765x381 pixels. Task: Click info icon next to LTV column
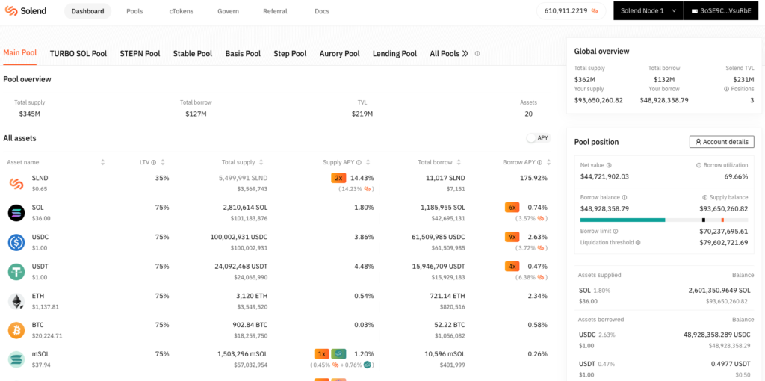click(x=154, y=162)
